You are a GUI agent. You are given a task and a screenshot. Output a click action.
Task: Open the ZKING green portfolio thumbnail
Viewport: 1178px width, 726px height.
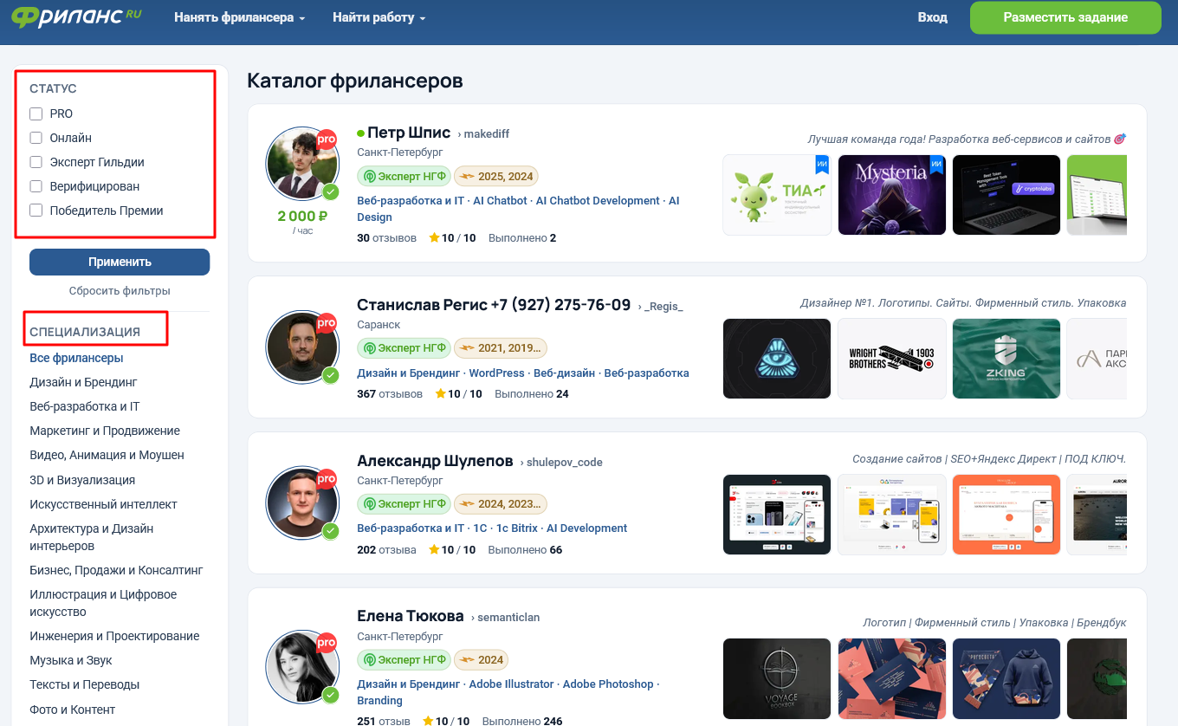(x=1006, y=359)
